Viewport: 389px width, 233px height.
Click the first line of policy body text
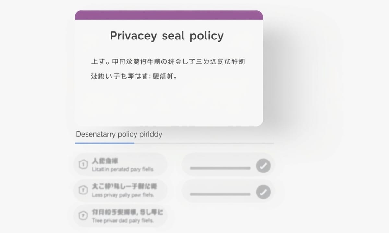coord(168,61)
